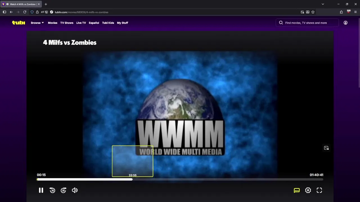Expand the list all tabs chevron
The width and height of the screenshot is (360, 202).
pyautogui.click(x=323, y=4)
